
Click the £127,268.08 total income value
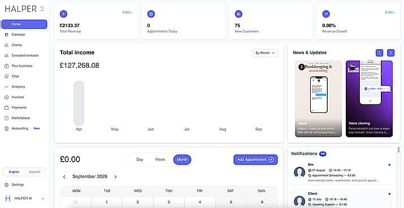(79, 66)
